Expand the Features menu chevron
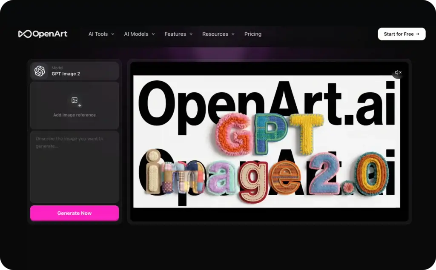This screenshot has height=270, width=436. coord(191,34)
